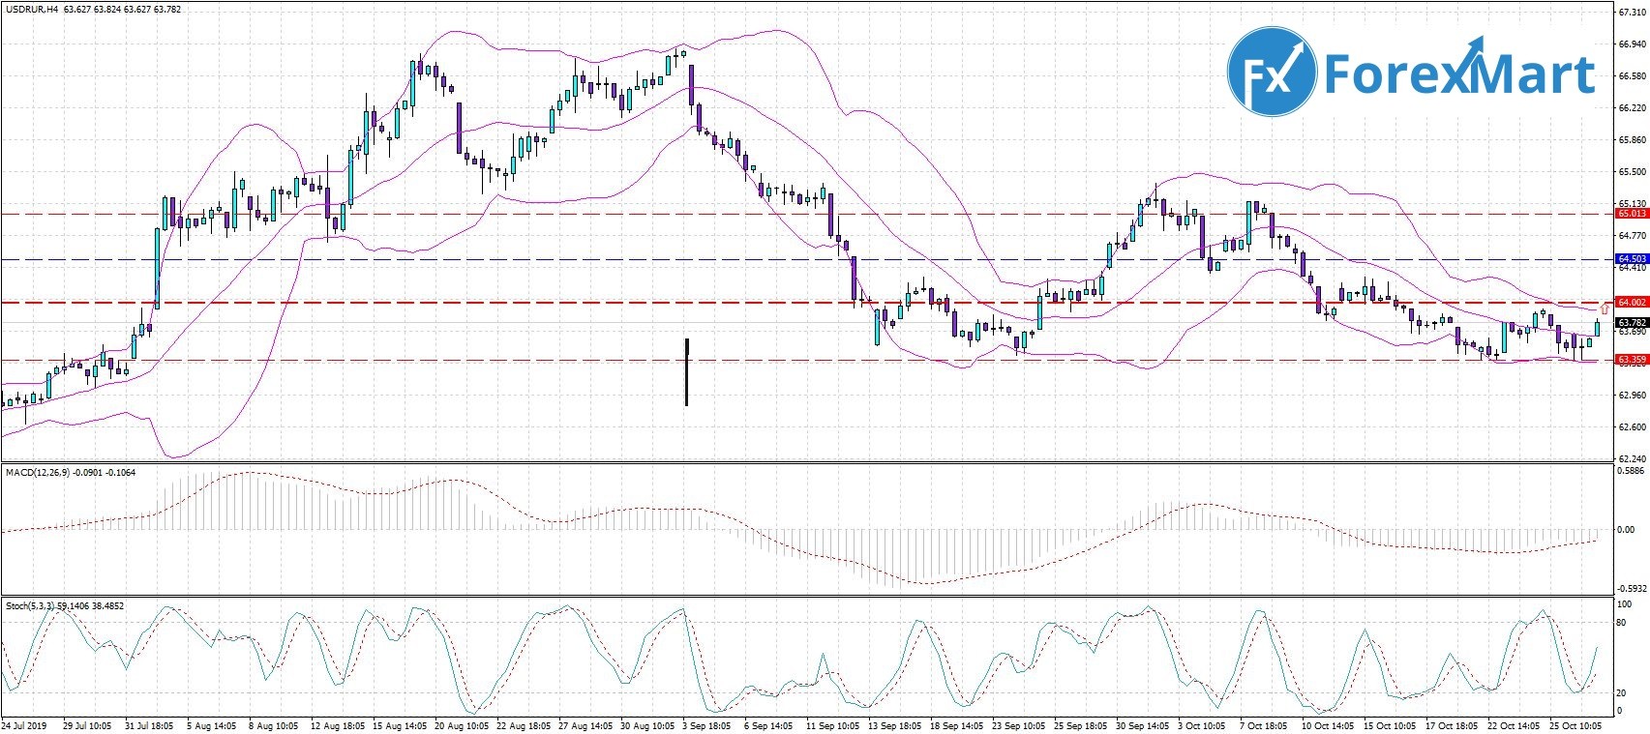Screen dimensions: 1650x734
Task: Click the red 63.359 price level label
Action: point(1632,360)
